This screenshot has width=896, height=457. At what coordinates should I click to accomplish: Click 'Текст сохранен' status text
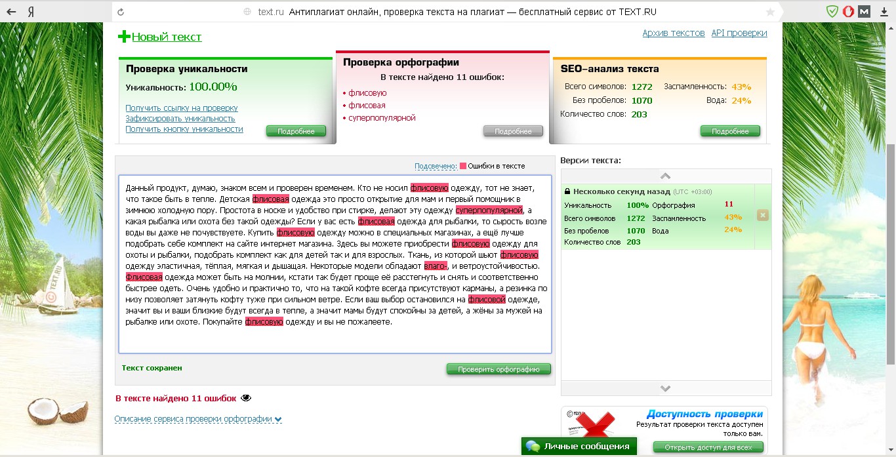(152, 368)
